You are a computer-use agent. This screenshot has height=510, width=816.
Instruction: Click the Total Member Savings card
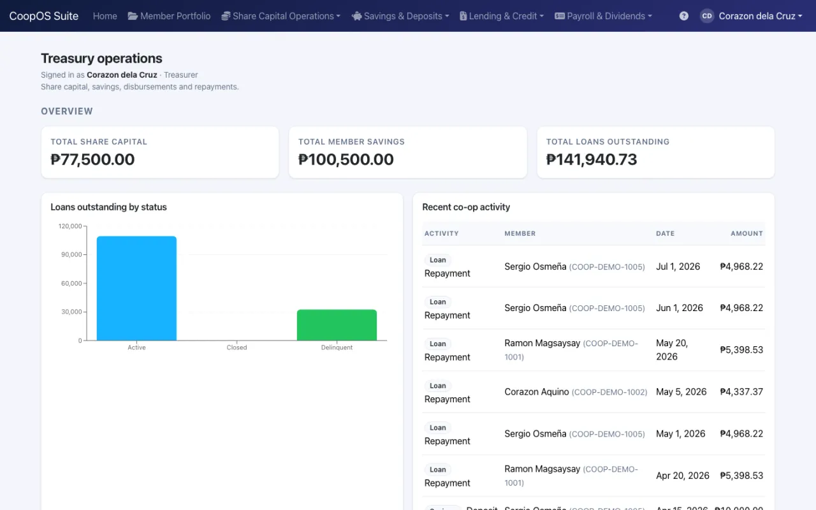pyautogui.click(x=408, y=152)
